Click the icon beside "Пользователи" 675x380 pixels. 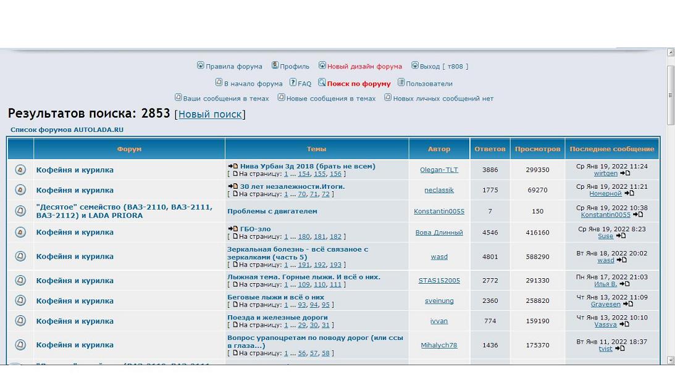click(401, 83)
